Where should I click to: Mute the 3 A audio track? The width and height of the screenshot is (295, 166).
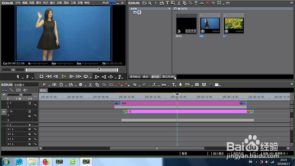[29, 139]
